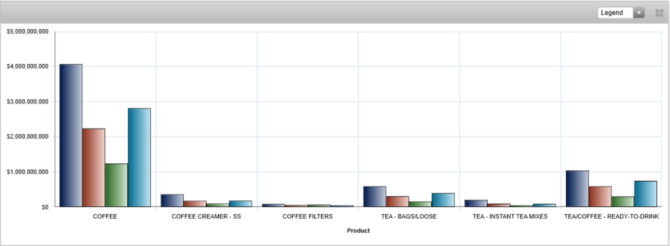Click the dark blue COFFEE bar

71,136
